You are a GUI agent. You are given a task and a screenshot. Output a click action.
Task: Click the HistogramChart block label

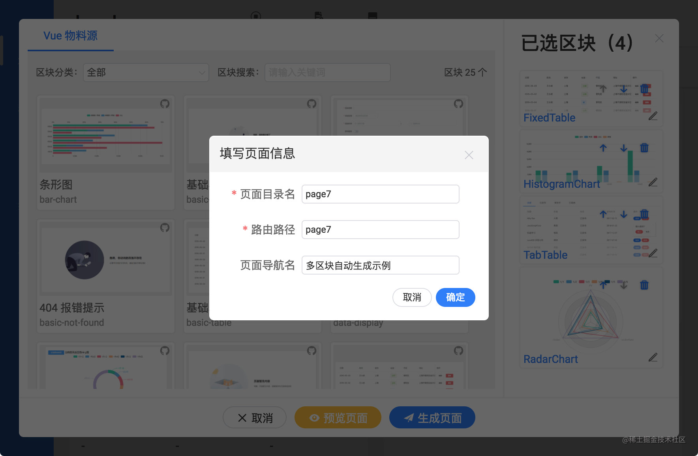click(561, 184)
